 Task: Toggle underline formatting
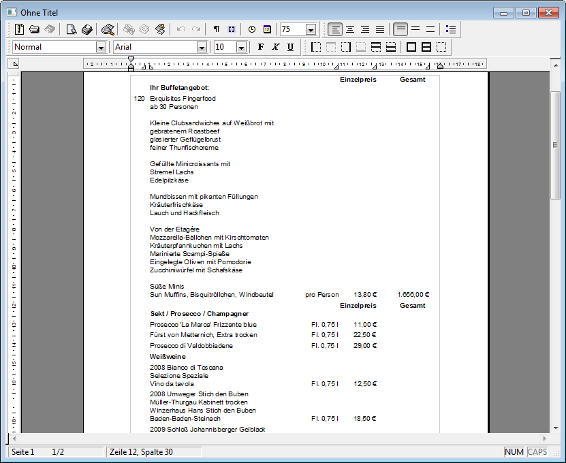coord(290,47)
